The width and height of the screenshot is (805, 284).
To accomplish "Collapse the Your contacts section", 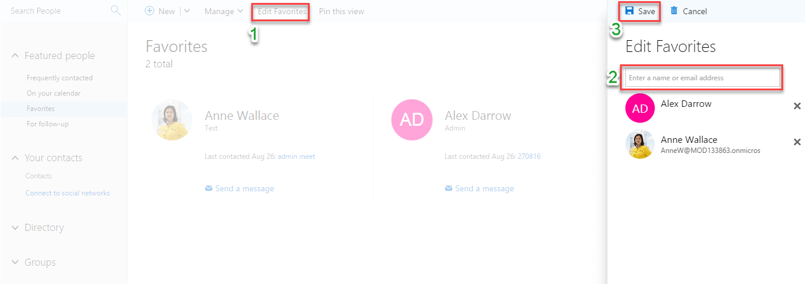I will tap(15, 158).
